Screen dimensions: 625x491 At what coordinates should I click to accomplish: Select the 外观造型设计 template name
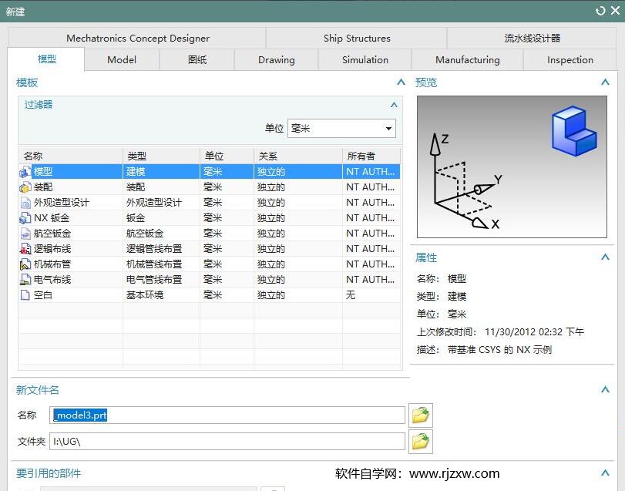(x=62, y=203)
